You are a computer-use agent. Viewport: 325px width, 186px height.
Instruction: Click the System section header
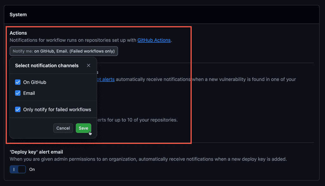(18, 14)
